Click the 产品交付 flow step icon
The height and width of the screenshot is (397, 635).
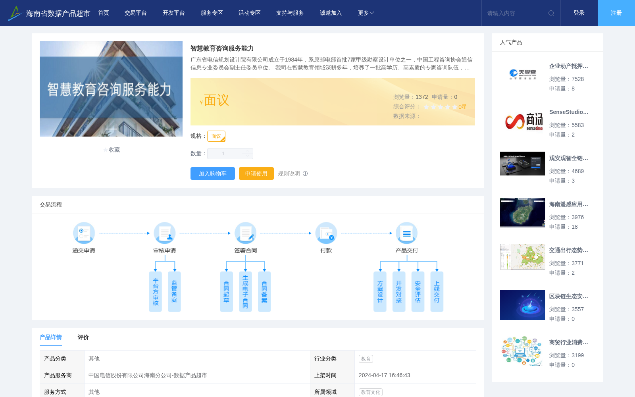coord(407,233)
